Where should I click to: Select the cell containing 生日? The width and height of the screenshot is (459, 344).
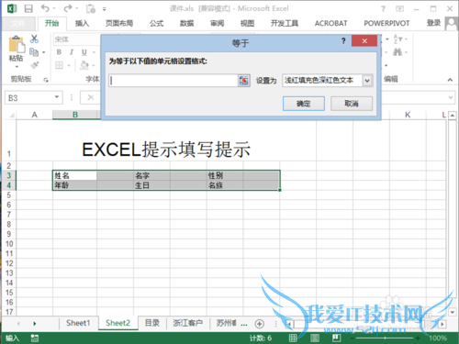pyautogui.click(x=151, y=185)
